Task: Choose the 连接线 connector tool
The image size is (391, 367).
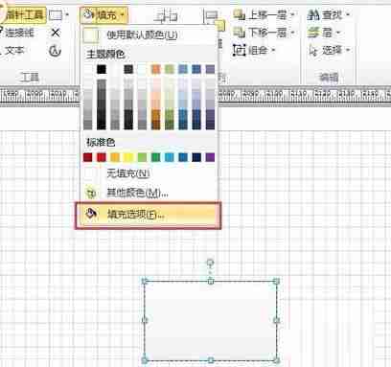Action: [18, 33]
